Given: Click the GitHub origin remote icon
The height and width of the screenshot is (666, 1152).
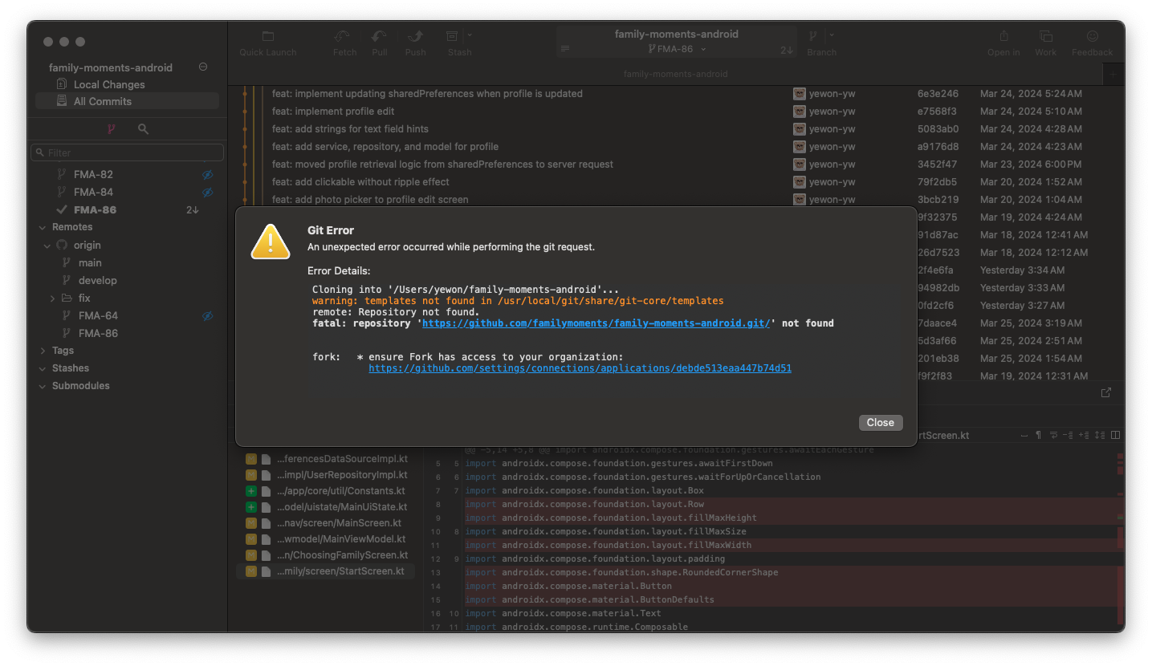Looking at the screenshot, I should 62,245.
